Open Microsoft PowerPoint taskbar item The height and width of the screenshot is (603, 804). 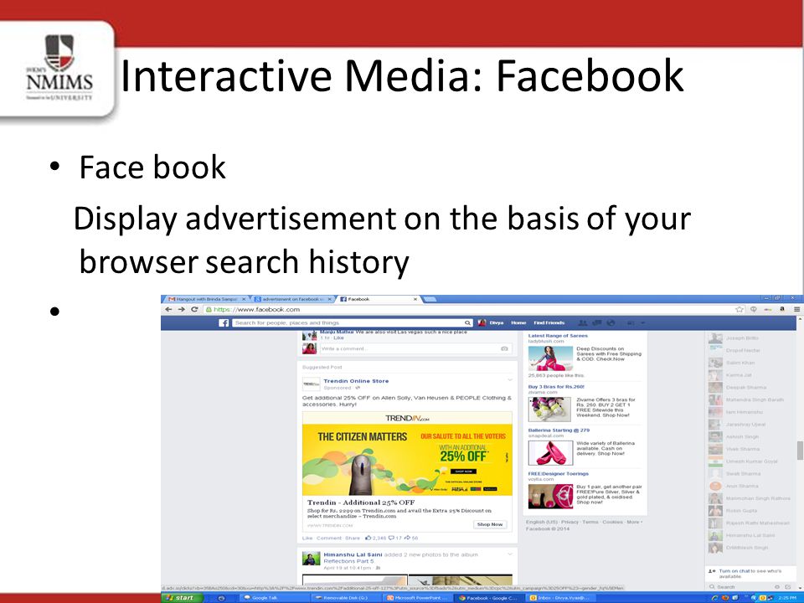click(x=417, y=598)
